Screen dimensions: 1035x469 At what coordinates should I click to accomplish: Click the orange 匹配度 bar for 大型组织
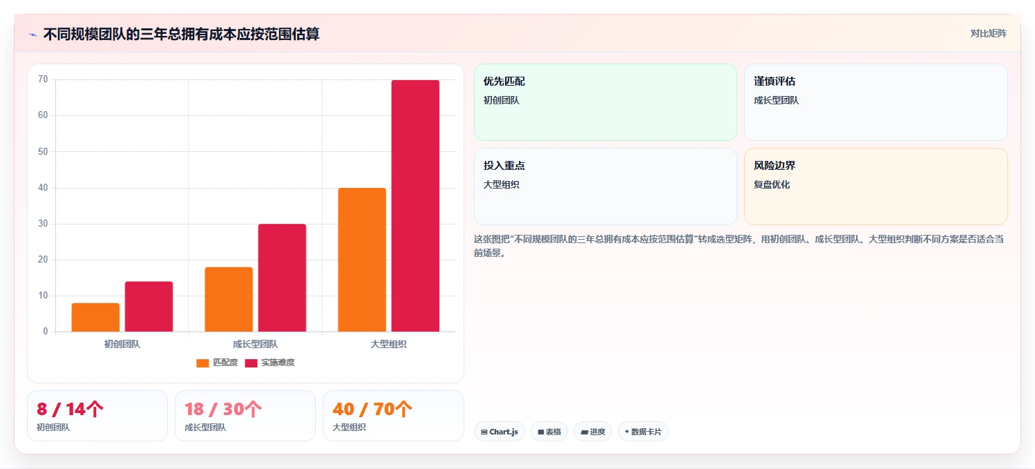(x=362, y=260)
